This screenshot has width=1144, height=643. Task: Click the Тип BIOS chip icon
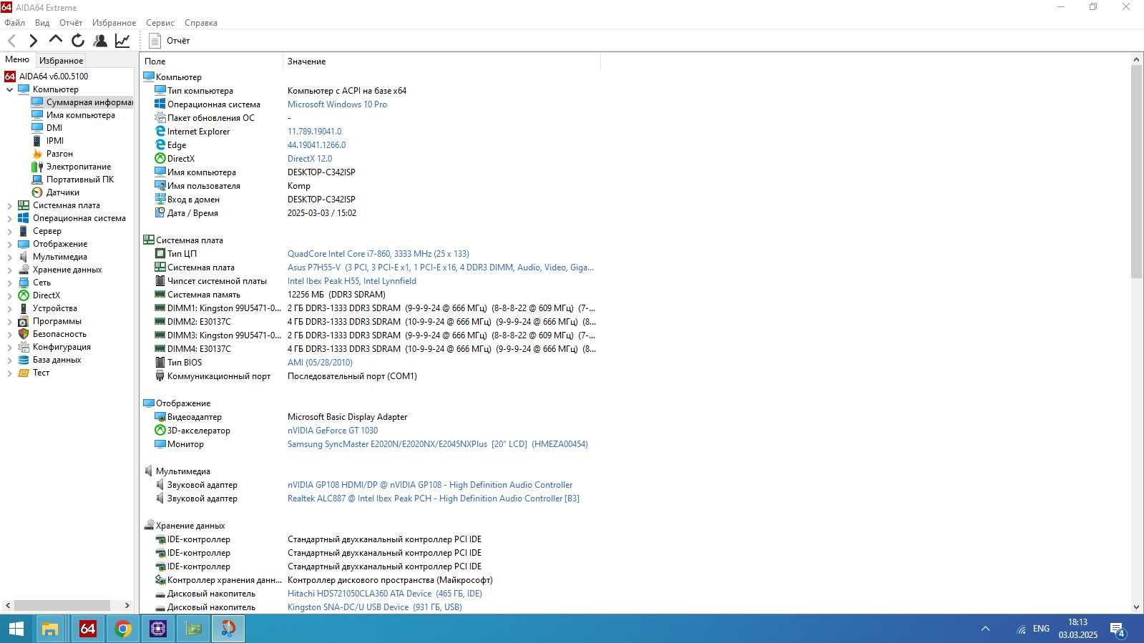tap(160, 363)
